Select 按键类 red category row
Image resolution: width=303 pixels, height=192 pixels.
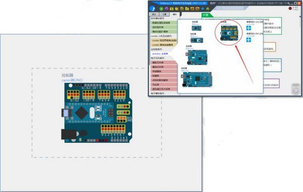(164, 76)
